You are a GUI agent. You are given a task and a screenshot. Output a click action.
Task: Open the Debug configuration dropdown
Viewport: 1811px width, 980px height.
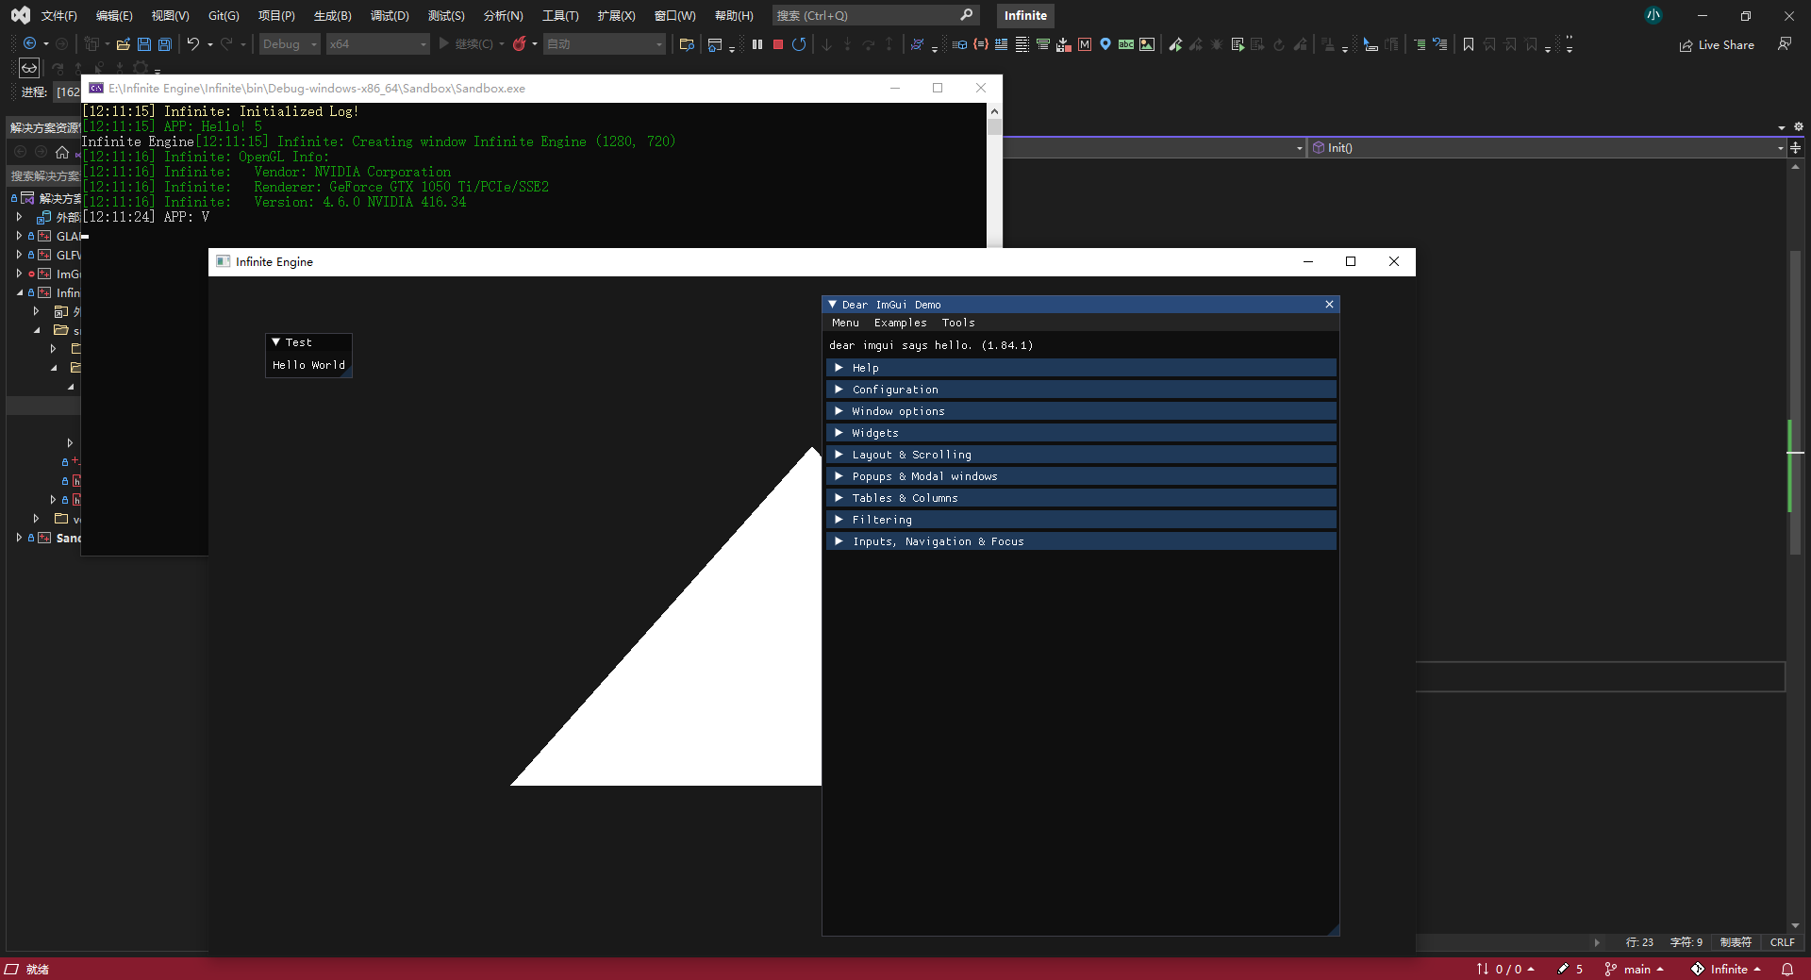(290, 44)
